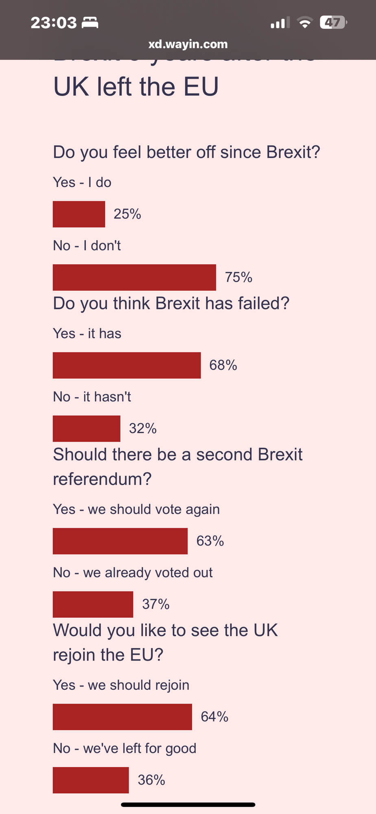Tap the 75% red result bar
Image resolution: width=376 pixels, height=814 pixels.
tap(134, 277)
